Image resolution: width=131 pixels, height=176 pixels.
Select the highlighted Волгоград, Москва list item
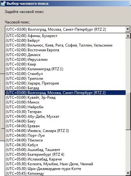point(65,93)
